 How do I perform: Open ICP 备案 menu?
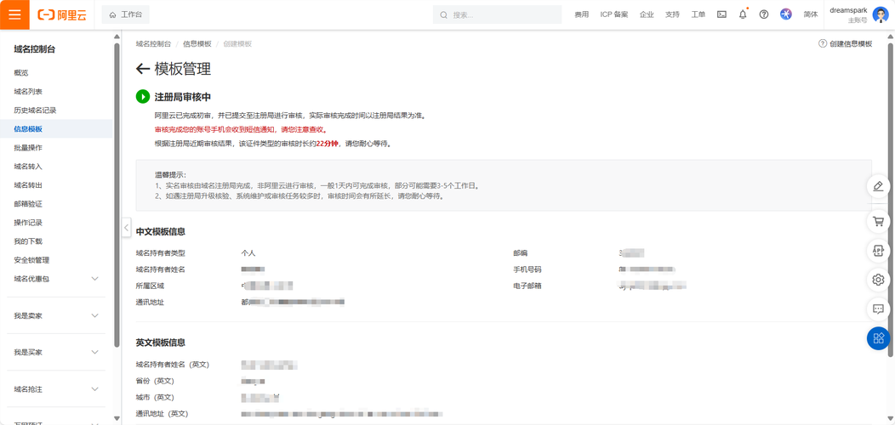point(614,14)
